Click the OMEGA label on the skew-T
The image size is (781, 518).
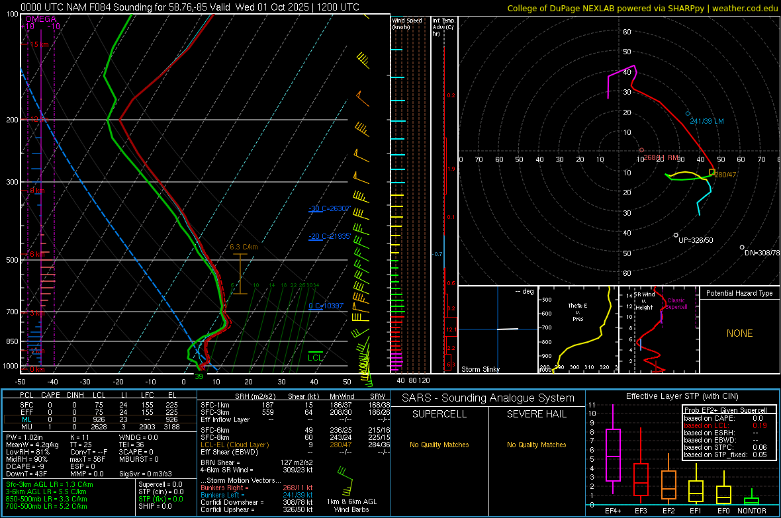40,19
